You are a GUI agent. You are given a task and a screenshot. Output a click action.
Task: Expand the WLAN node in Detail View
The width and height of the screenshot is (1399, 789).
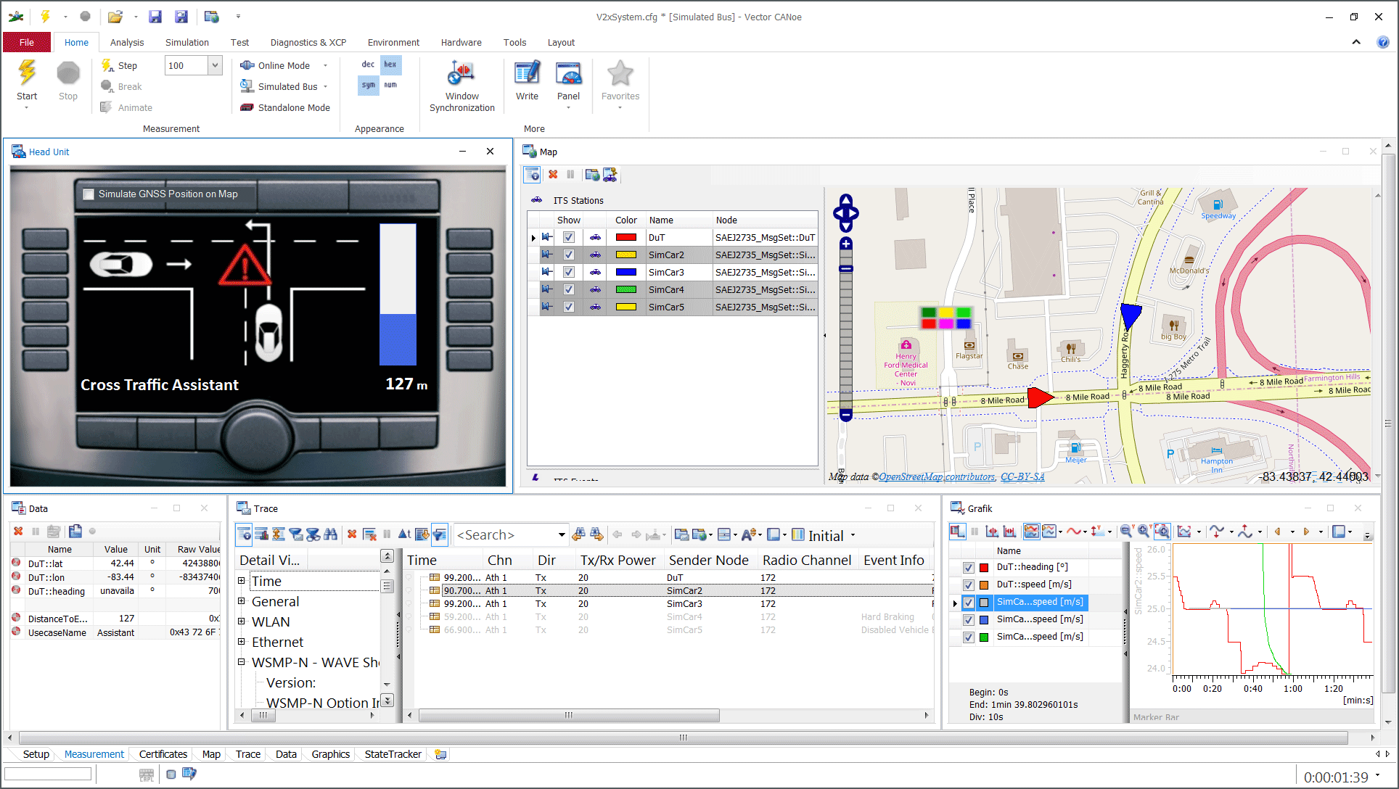pyautogui.click(x=242, y=621)
